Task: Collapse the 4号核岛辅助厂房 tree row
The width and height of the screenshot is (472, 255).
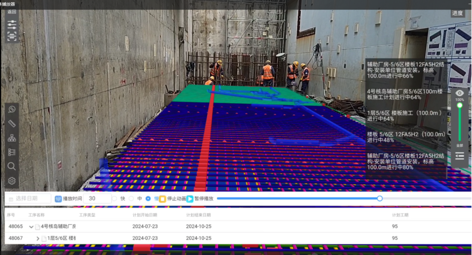Action: pyautogui.click(x=31, y=227)
